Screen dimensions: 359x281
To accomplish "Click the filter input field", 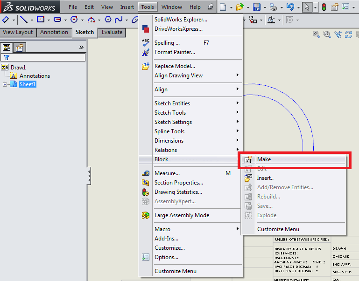I will click(x=43, y=58).
